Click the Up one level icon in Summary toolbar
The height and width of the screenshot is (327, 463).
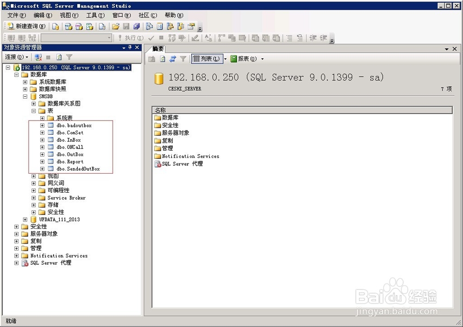(152, 59)
